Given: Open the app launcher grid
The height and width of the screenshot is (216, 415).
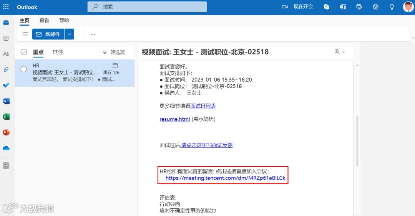Looking at the screenshot, I should [6, 7].
